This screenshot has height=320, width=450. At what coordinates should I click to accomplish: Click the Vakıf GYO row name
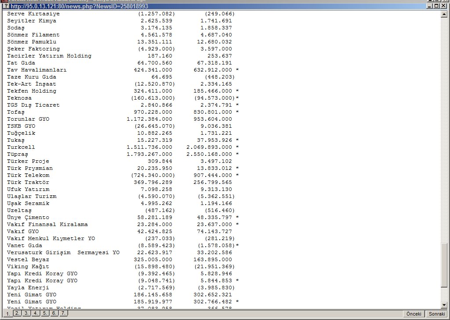[23, 231]
